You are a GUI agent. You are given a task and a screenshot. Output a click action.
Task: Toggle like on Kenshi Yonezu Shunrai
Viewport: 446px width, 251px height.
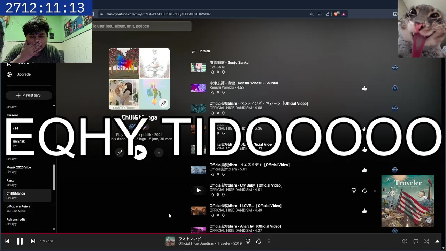coord(364,88)
